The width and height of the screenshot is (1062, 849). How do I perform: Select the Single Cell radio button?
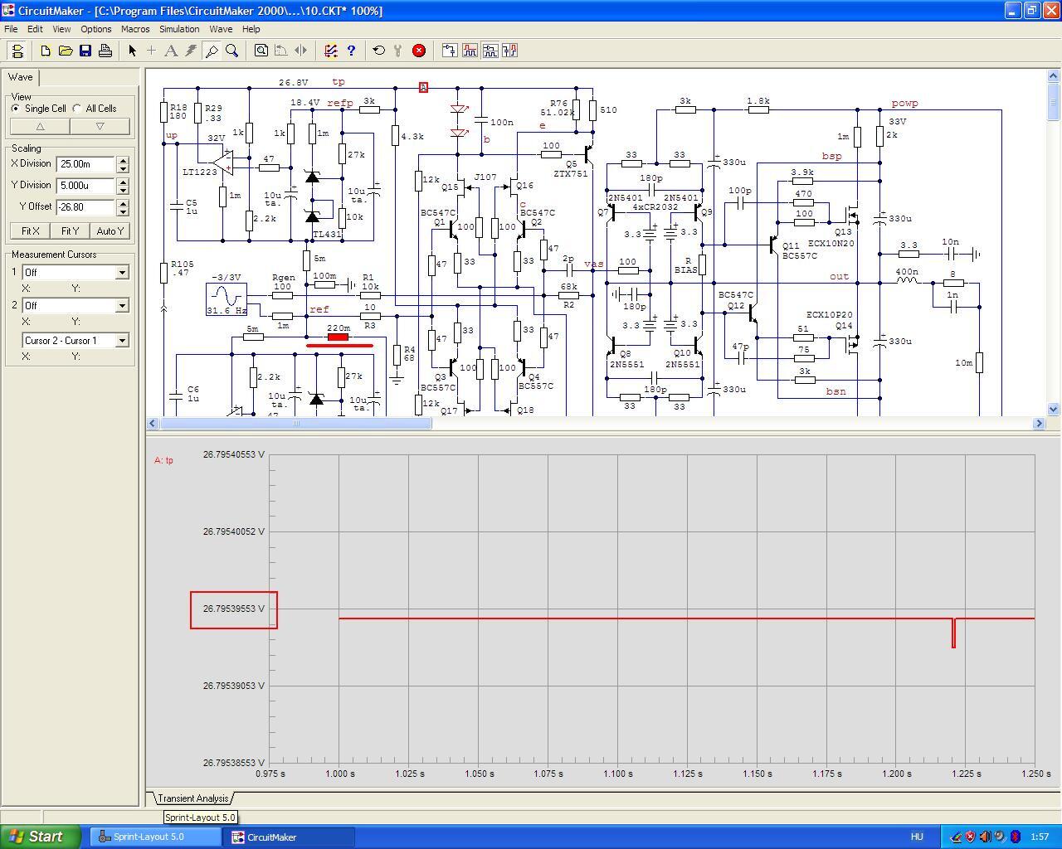[16, 109]
